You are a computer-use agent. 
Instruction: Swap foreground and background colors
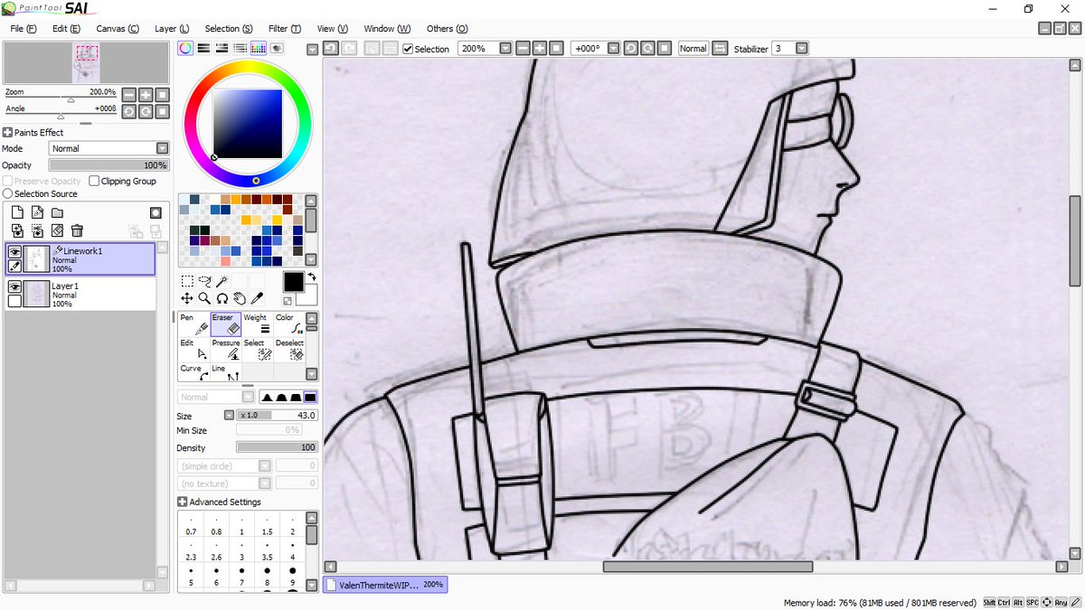coord(312,277)
